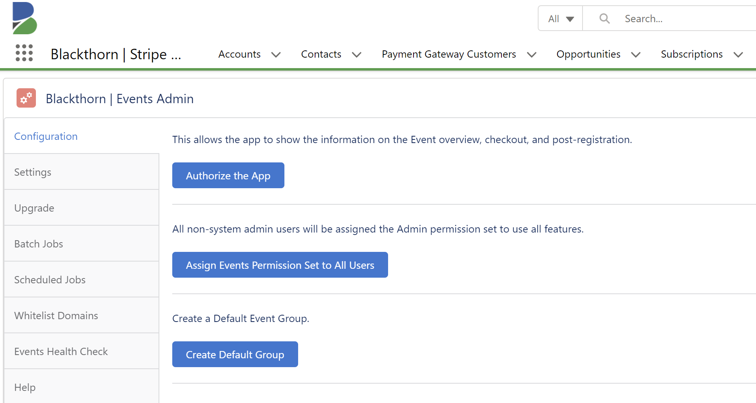Click the Blackthorn logo
756x403 pixels.
pos(25,18)
